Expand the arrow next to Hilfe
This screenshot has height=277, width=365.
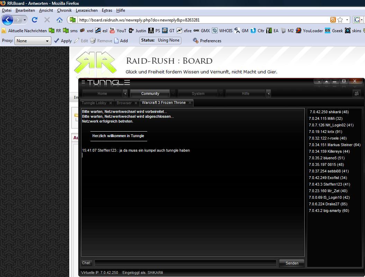(x=268, y=93)
